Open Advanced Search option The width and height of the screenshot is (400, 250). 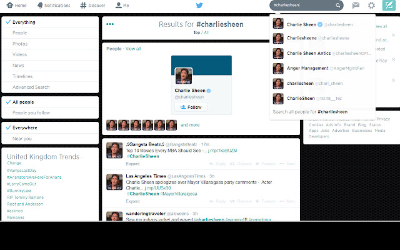click(50, 87)
